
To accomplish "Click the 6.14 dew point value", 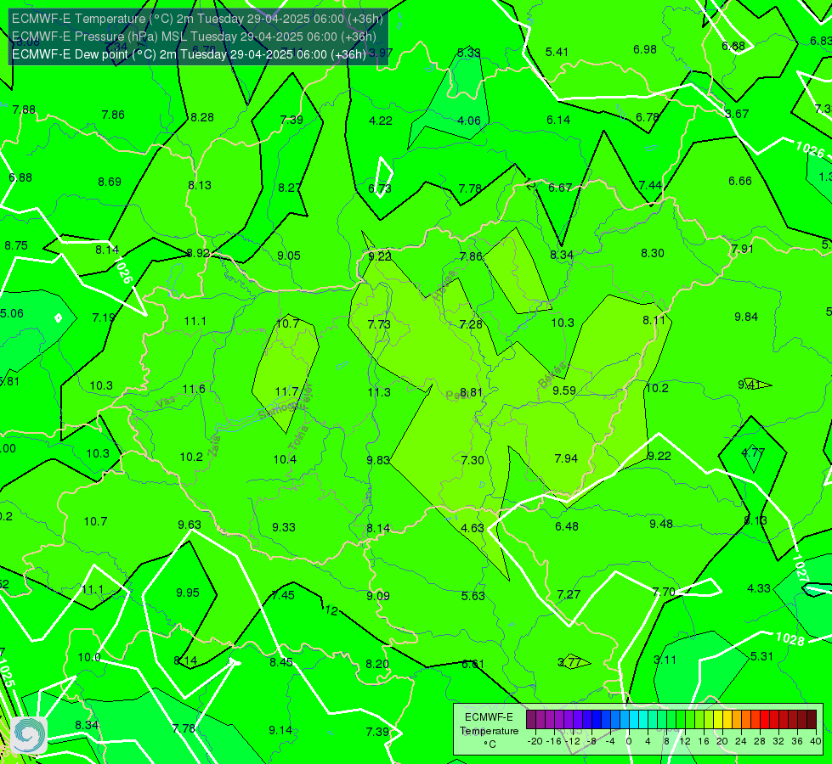I will click(x=558, y=121).
